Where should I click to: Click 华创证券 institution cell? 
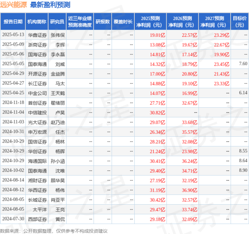(x=37, y=152)
